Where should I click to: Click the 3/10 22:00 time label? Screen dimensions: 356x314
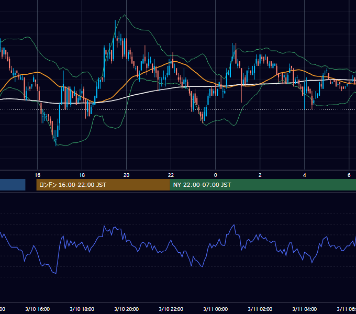[x=171, y=309]
